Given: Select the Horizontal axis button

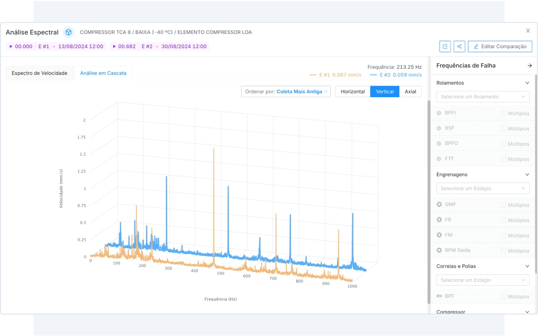Looking at the screenshot, I should coord(352,91).
